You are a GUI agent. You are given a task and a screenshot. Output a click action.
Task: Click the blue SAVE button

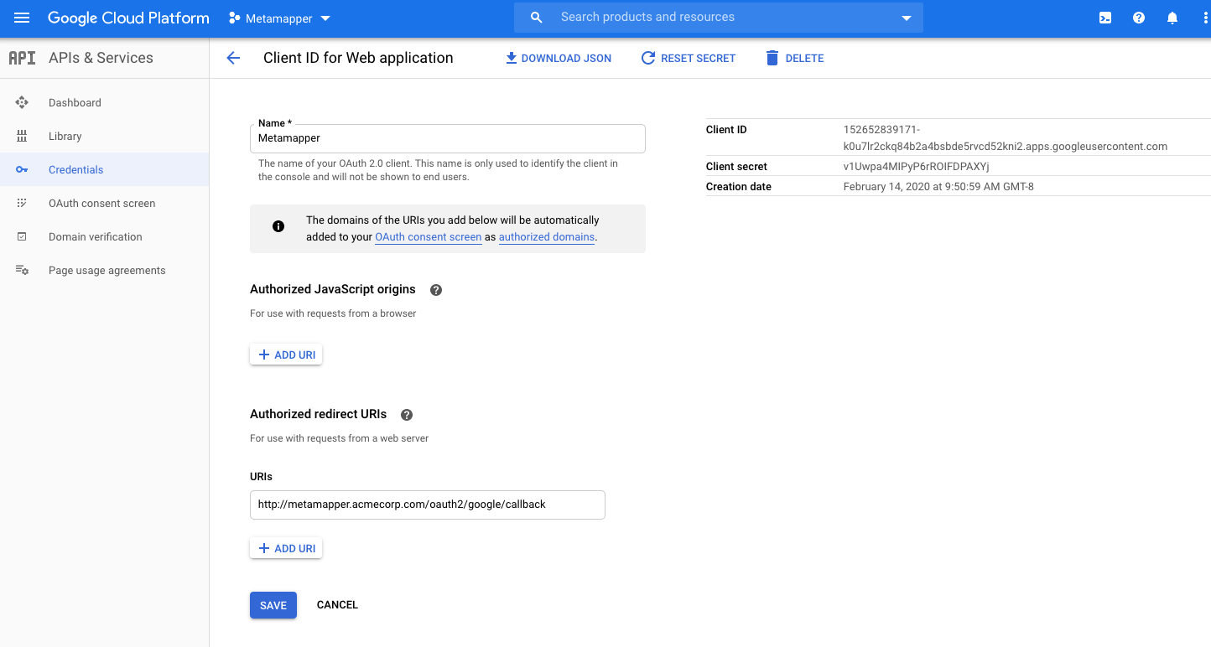point(273,605)
